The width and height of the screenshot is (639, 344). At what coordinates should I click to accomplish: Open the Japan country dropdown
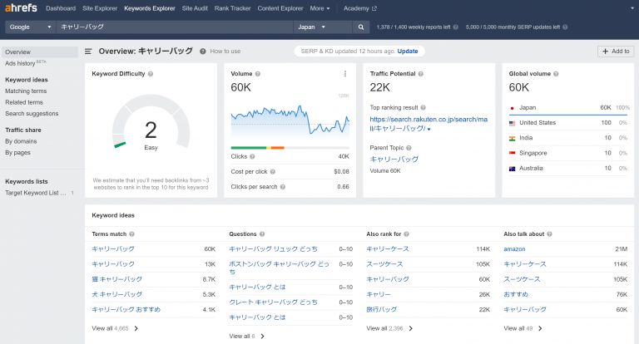[322, 27]
